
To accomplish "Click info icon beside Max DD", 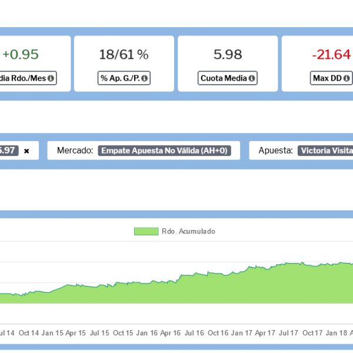I will point(347,78).
